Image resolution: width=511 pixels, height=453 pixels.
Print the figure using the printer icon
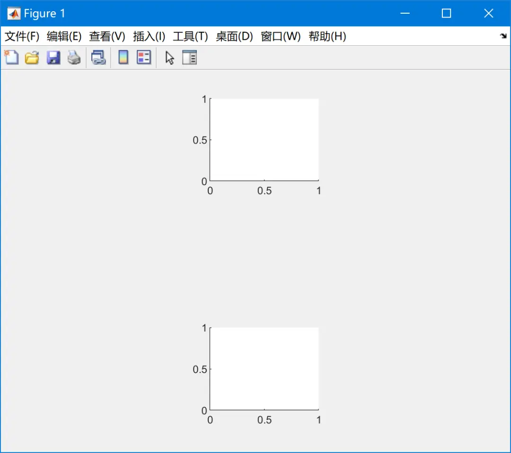[74, 58]
